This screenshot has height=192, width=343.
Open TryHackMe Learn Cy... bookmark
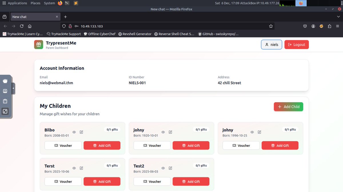point(23,34)
